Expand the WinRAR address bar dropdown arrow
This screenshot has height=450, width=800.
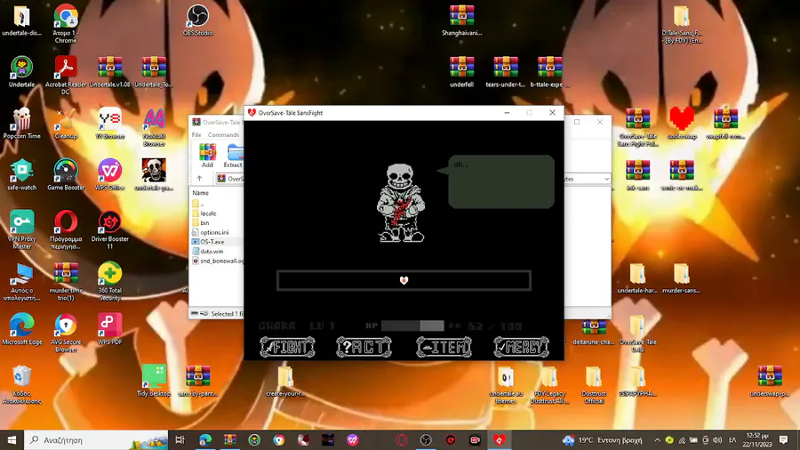pos(606,179)
